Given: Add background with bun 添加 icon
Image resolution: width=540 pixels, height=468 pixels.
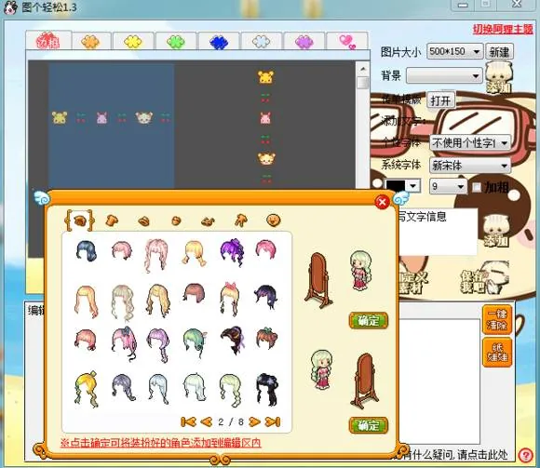Looking at the screenshot, I should (499, 77).
